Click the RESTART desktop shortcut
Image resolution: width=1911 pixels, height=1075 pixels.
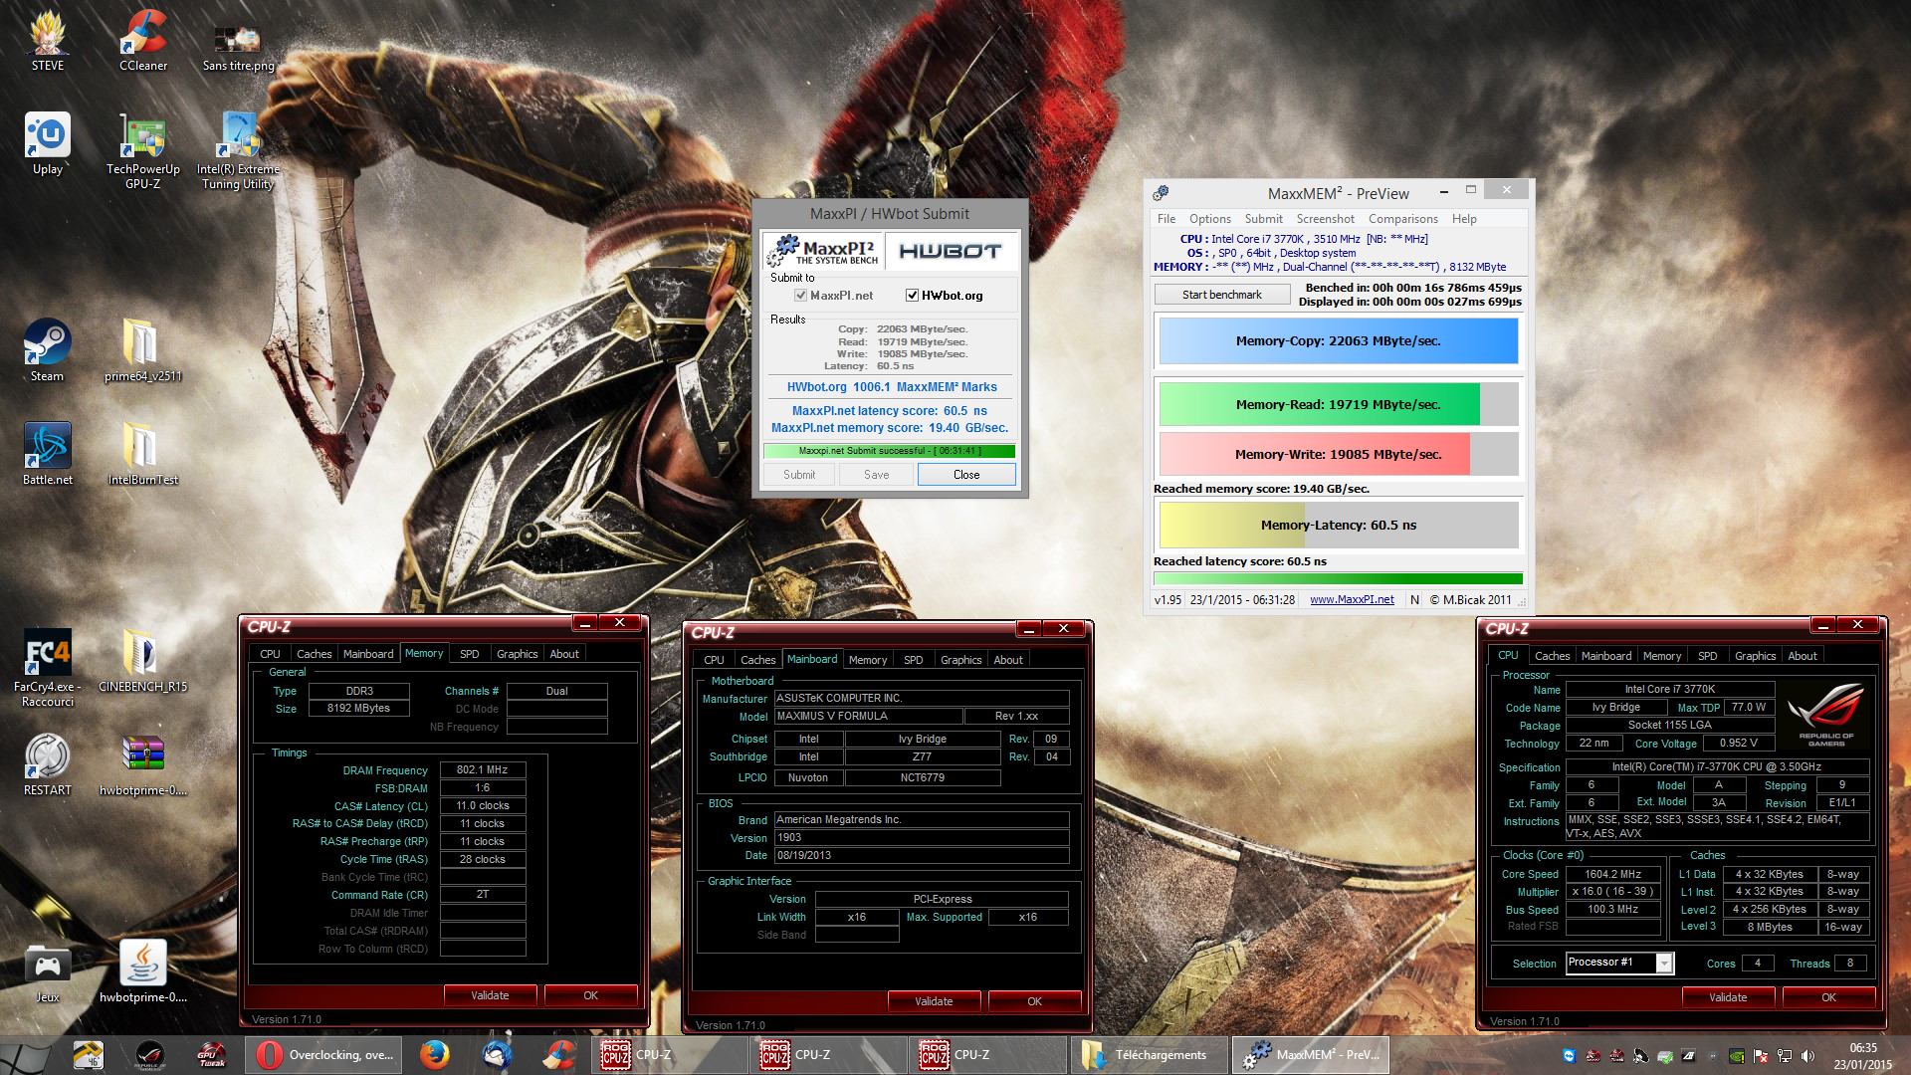[48, 764]
